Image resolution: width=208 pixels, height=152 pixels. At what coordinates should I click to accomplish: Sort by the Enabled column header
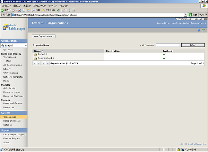click(183, 51)
